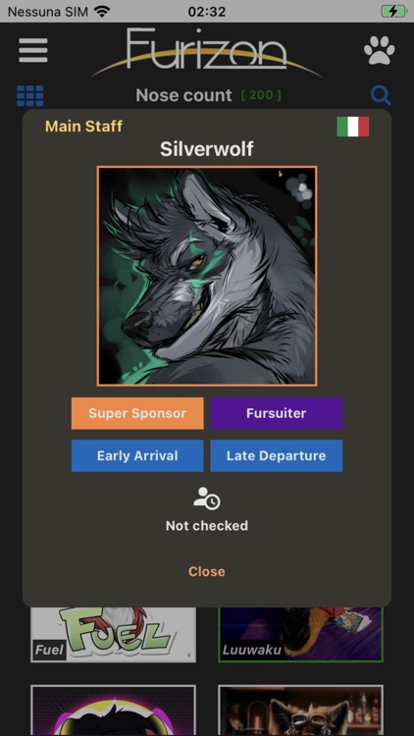Click the Furizon logo

coord(207,52)
